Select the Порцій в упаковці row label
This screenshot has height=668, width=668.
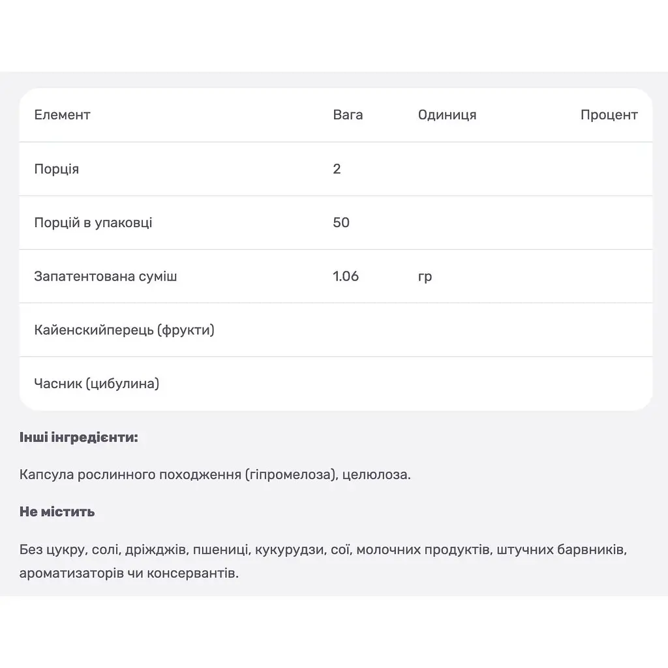pyautogui.click(x=93, y=223)
